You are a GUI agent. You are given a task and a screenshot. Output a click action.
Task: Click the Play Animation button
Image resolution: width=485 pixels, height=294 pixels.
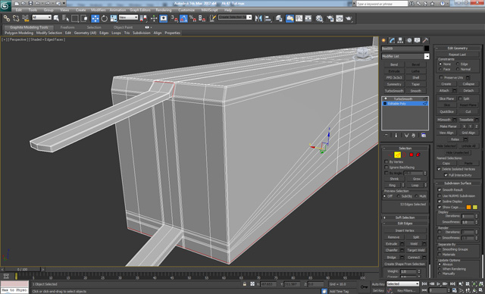pos(438,284)
